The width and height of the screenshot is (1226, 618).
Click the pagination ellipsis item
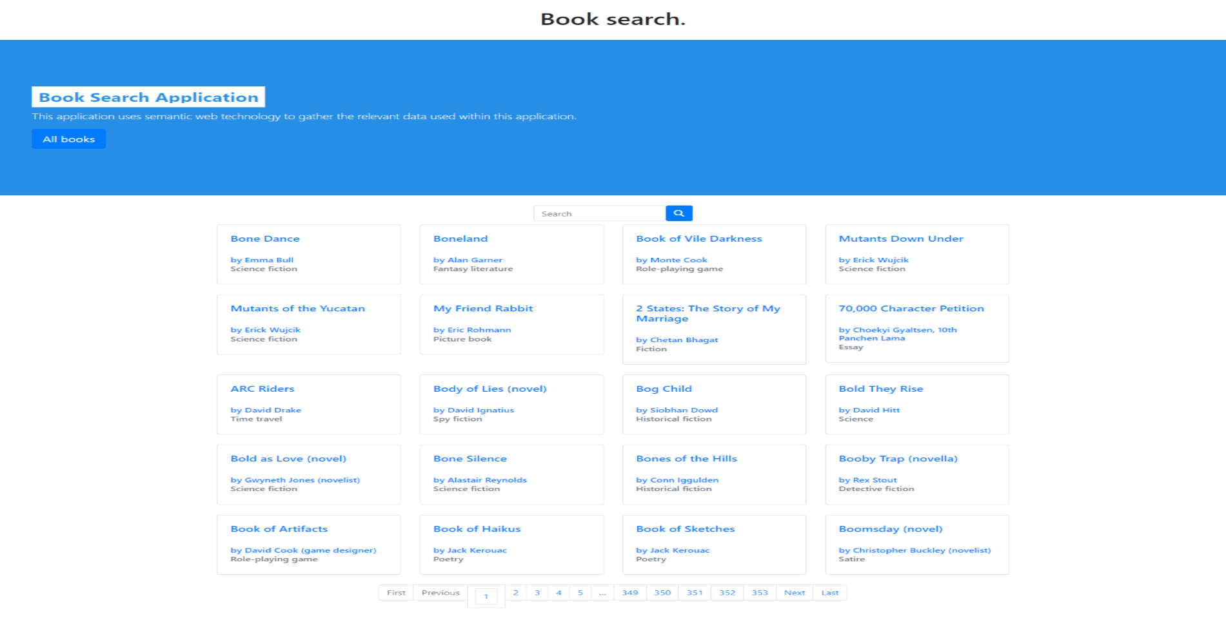pyautogui.click(x=602, y=593)
